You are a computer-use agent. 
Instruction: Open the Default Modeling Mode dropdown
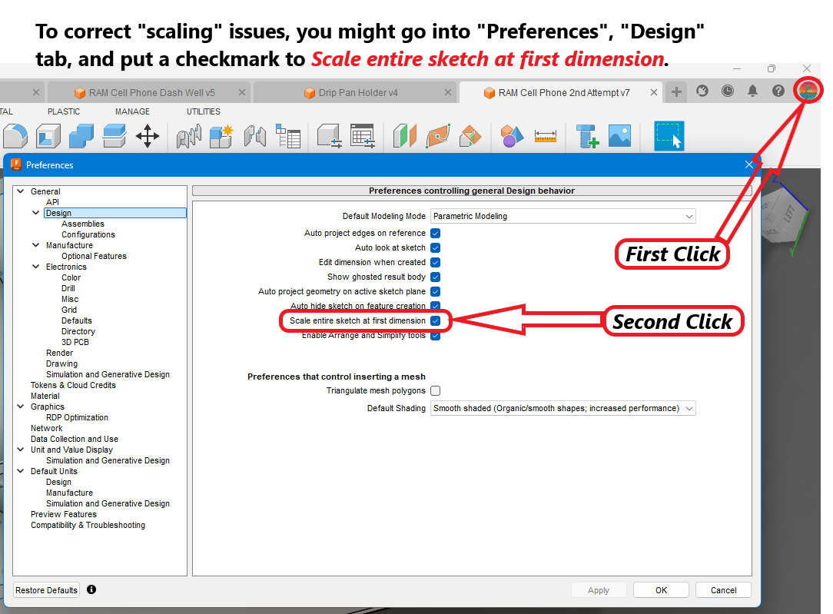click(563, 217)
